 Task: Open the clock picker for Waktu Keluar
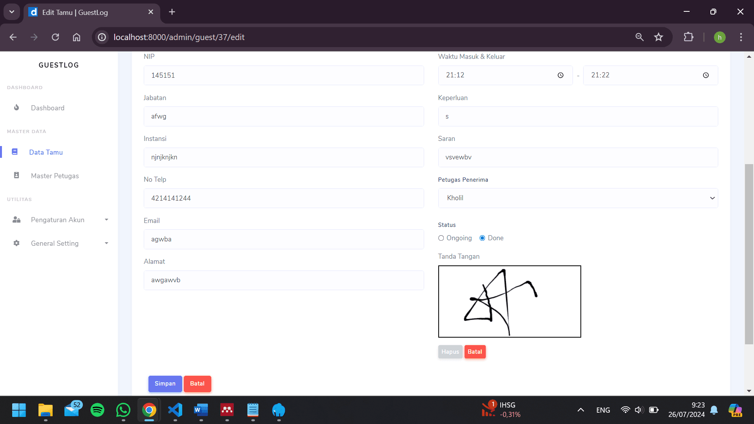pos(706,75)
